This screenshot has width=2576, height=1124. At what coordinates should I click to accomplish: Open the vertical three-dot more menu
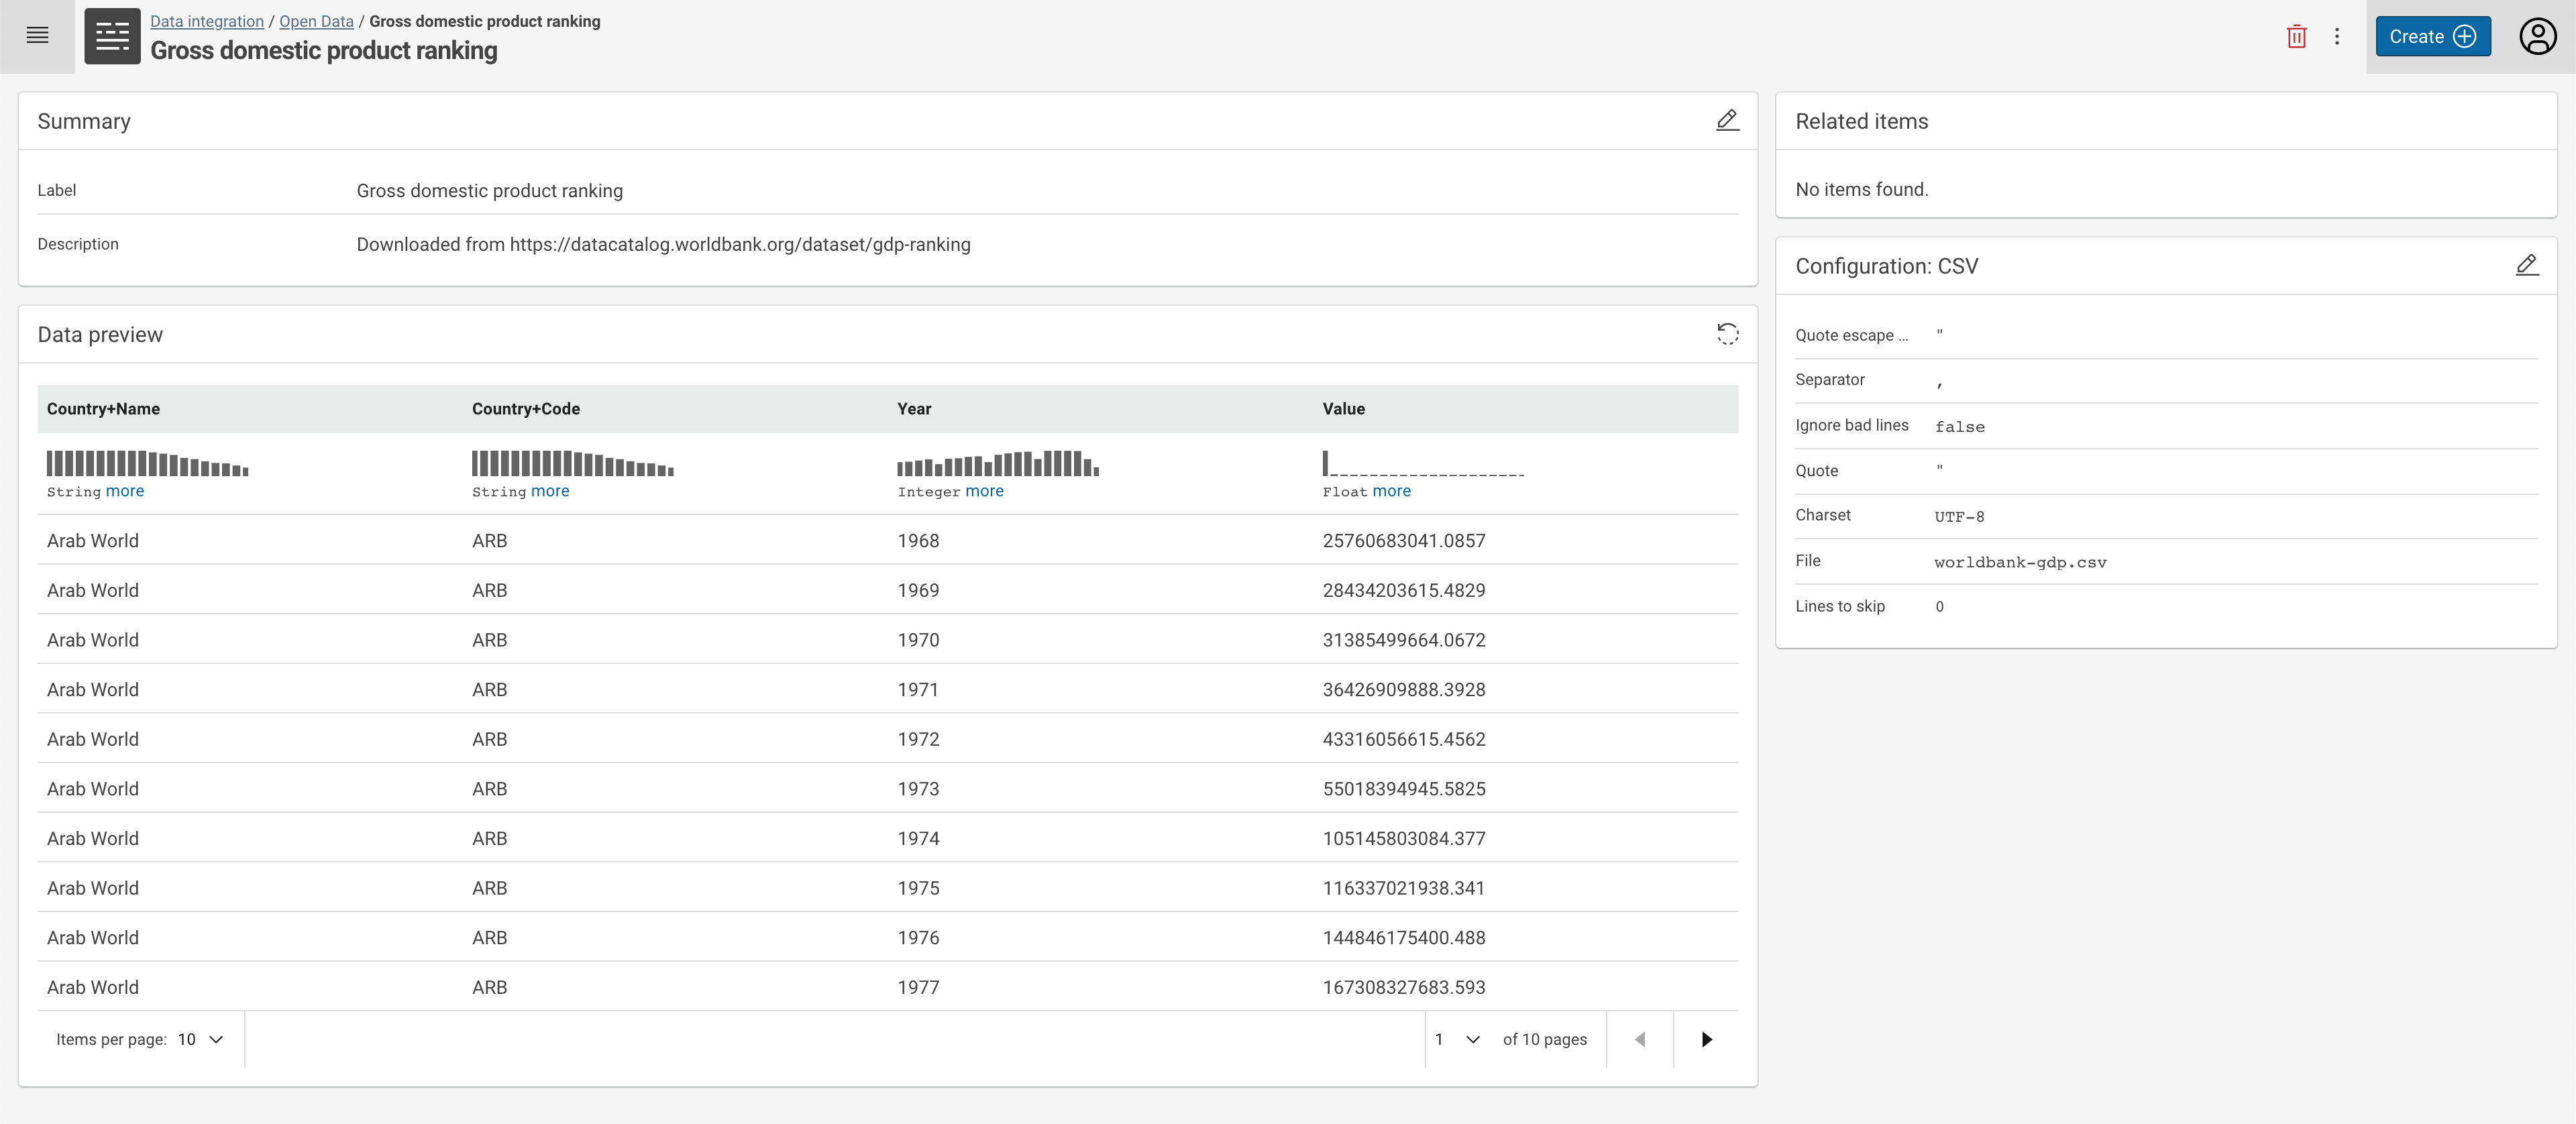coord(2337,37)
